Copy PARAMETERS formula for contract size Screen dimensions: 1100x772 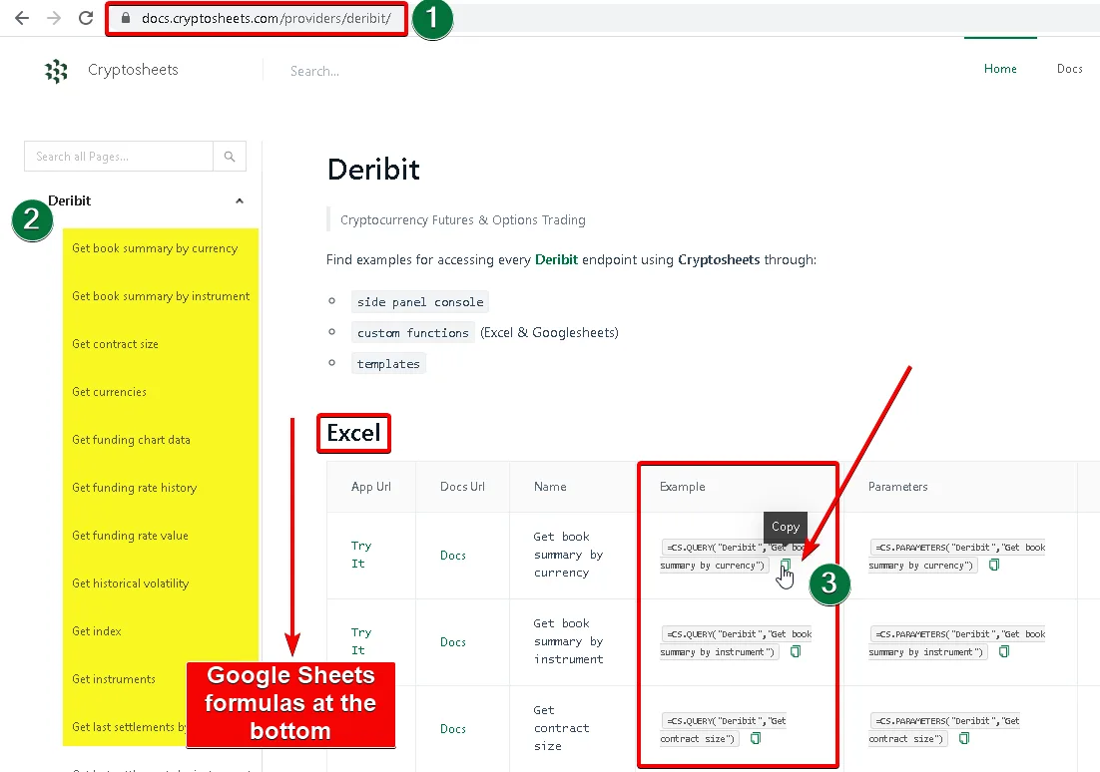(964, 738)
